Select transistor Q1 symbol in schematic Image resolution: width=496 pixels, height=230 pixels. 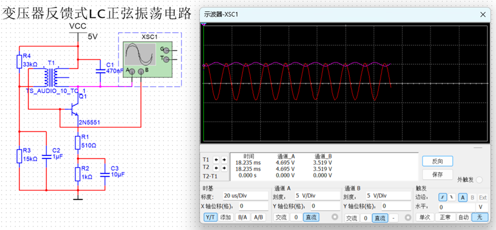pos(74,109)
